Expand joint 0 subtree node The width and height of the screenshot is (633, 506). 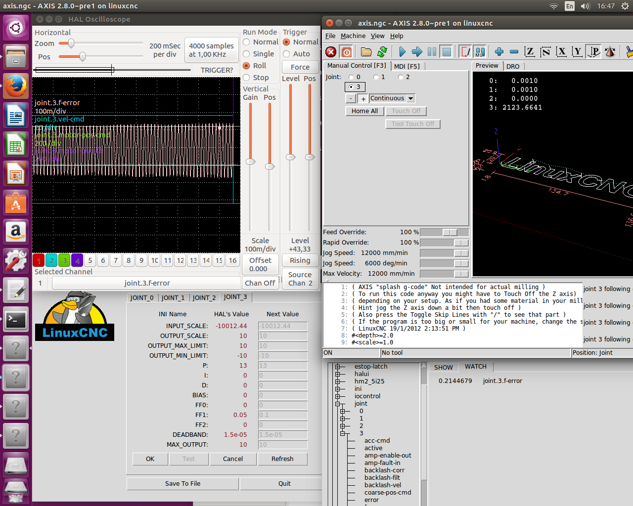point(342,411)
